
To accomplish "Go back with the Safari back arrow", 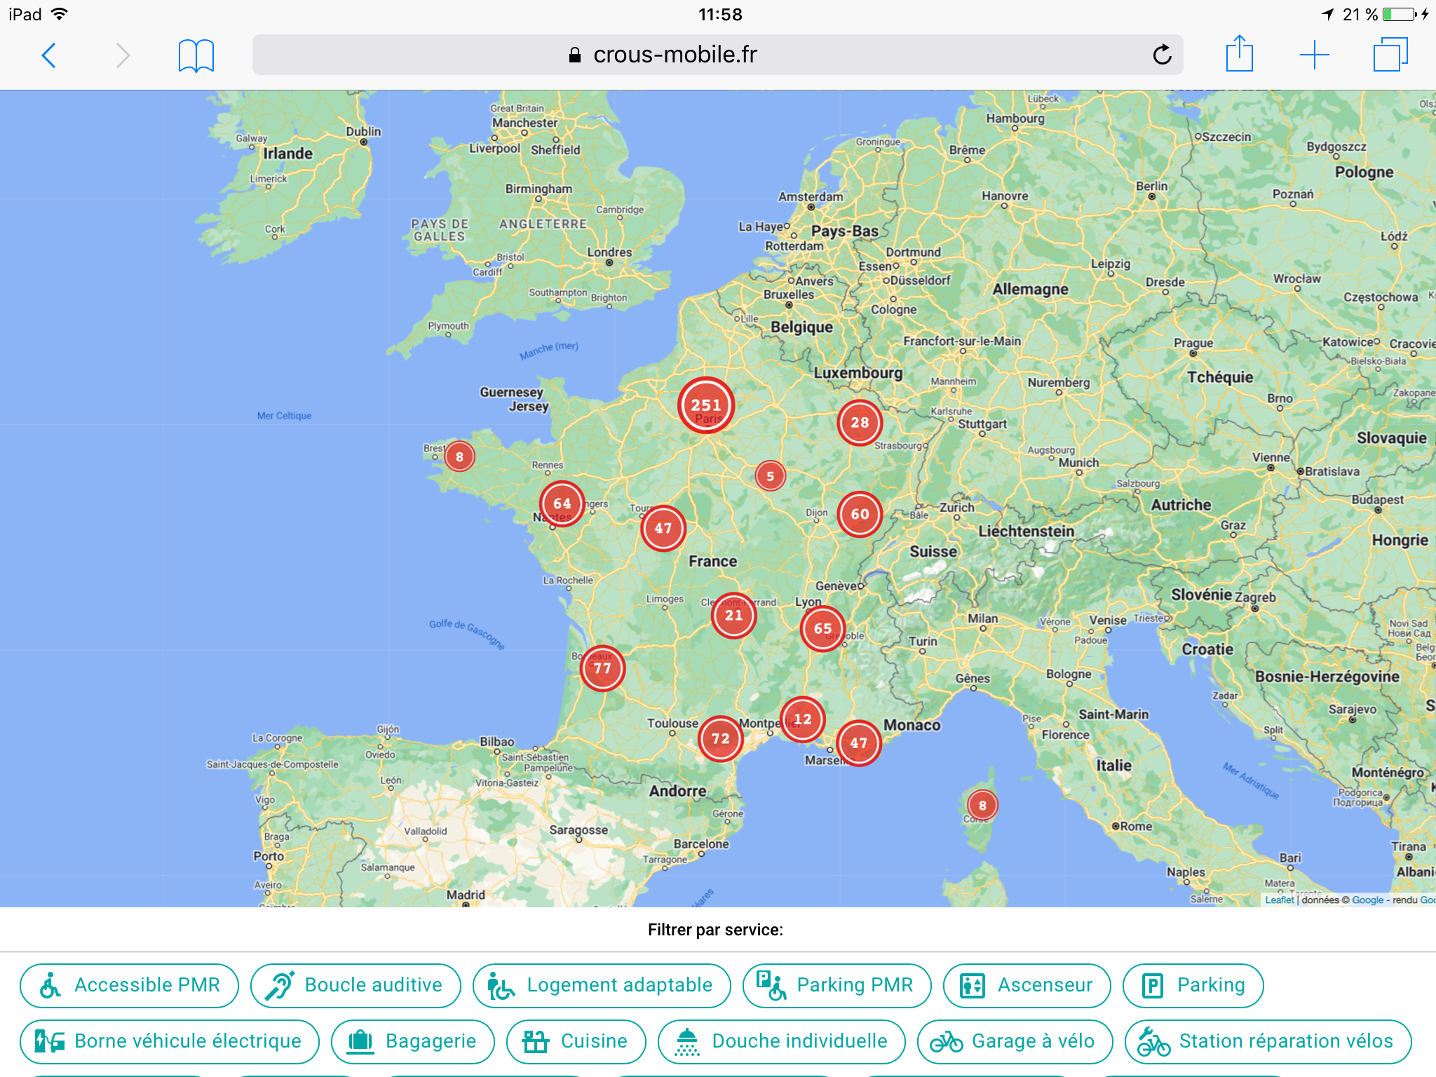I will 48,55.
